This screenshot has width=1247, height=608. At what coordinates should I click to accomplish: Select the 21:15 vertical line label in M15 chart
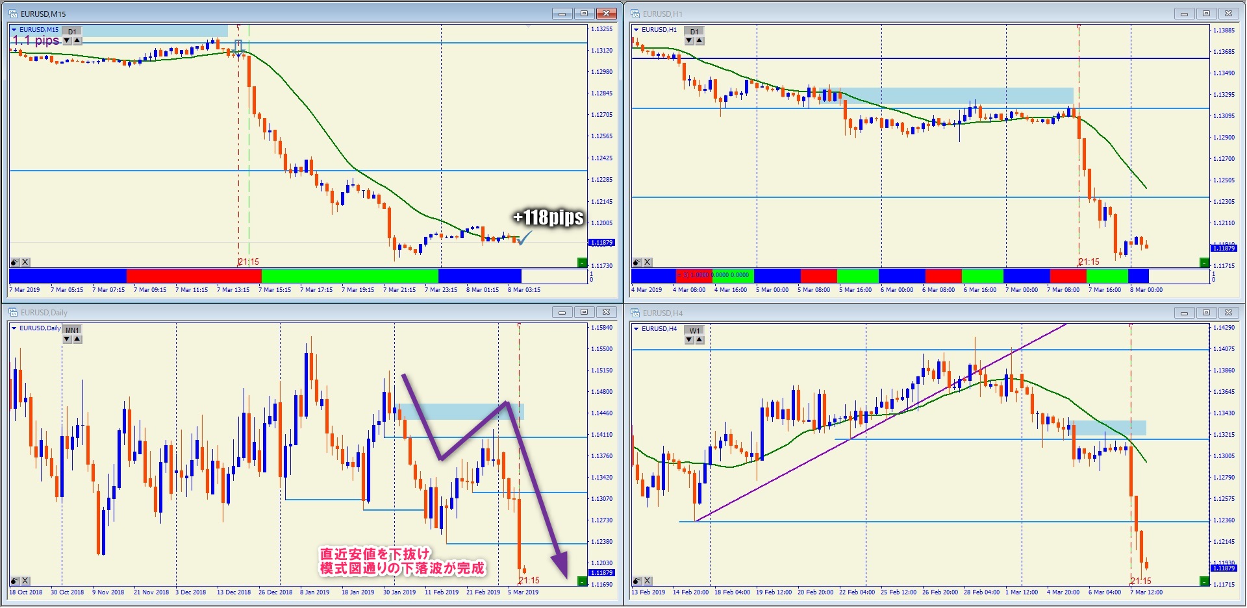pyautogui.click(x=249, y=261)
